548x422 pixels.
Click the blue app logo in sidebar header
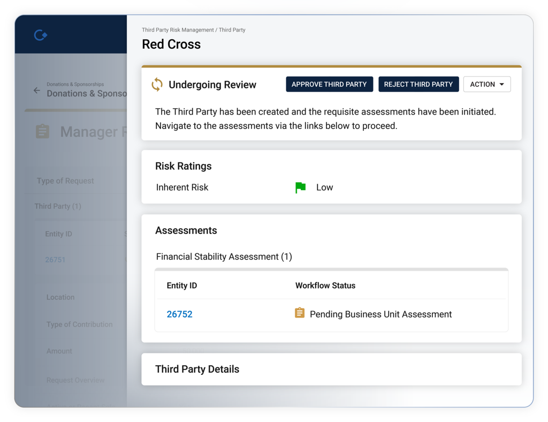click(41, 35)
